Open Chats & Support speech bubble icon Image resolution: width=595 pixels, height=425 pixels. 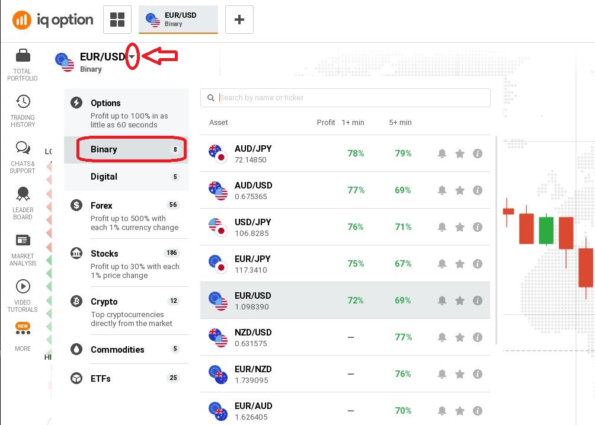pos(23,148)
